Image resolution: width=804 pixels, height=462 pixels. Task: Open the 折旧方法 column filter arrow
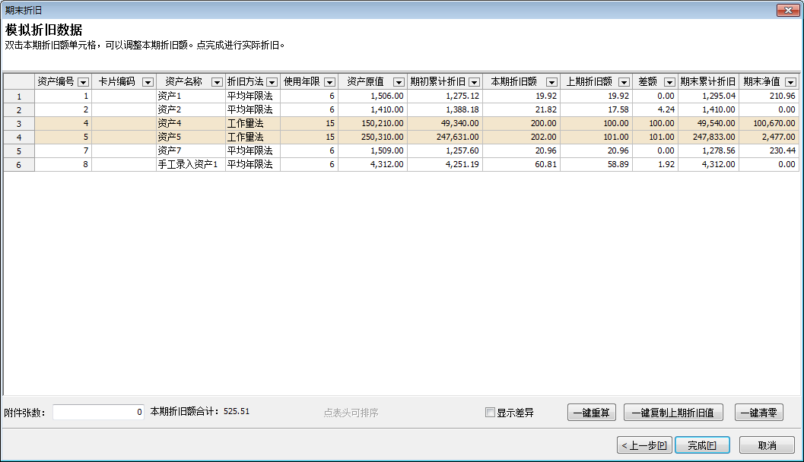pos(272,81)
